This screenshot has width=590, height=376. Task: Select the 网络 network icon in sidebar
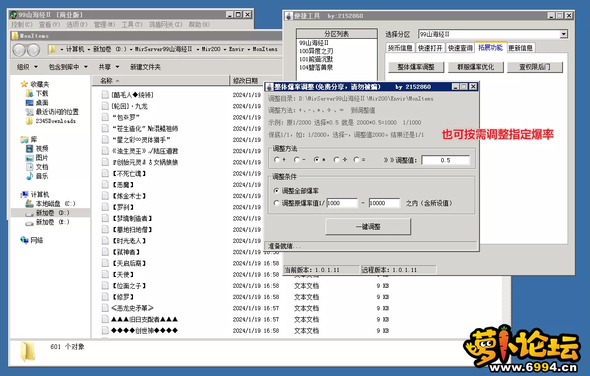tap(24, 240)
